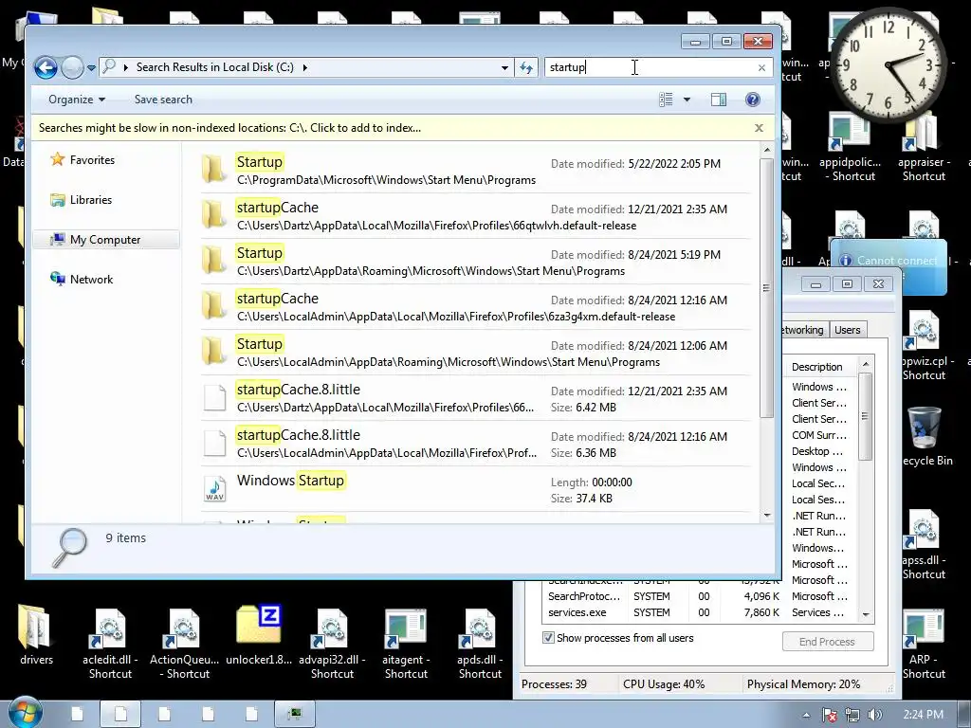Select the Windows Startup WAV file
971x728 pixels.
tap(476, 489)
